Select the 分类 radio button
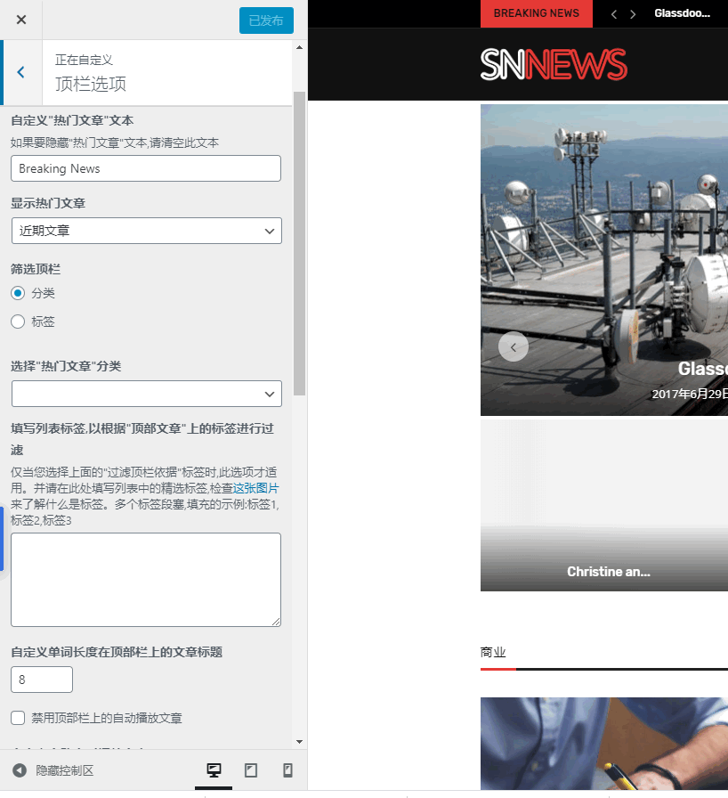The width and height of the screenshot is (728, 798). pyautogui.click(x=18, y=293)
